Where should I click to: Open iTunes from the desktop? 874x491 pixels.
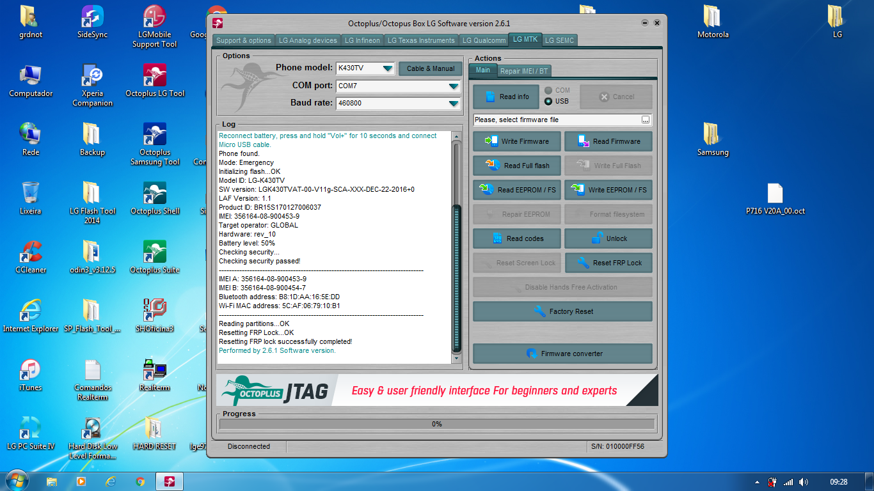pyautogui.click(x=31, y=375)
